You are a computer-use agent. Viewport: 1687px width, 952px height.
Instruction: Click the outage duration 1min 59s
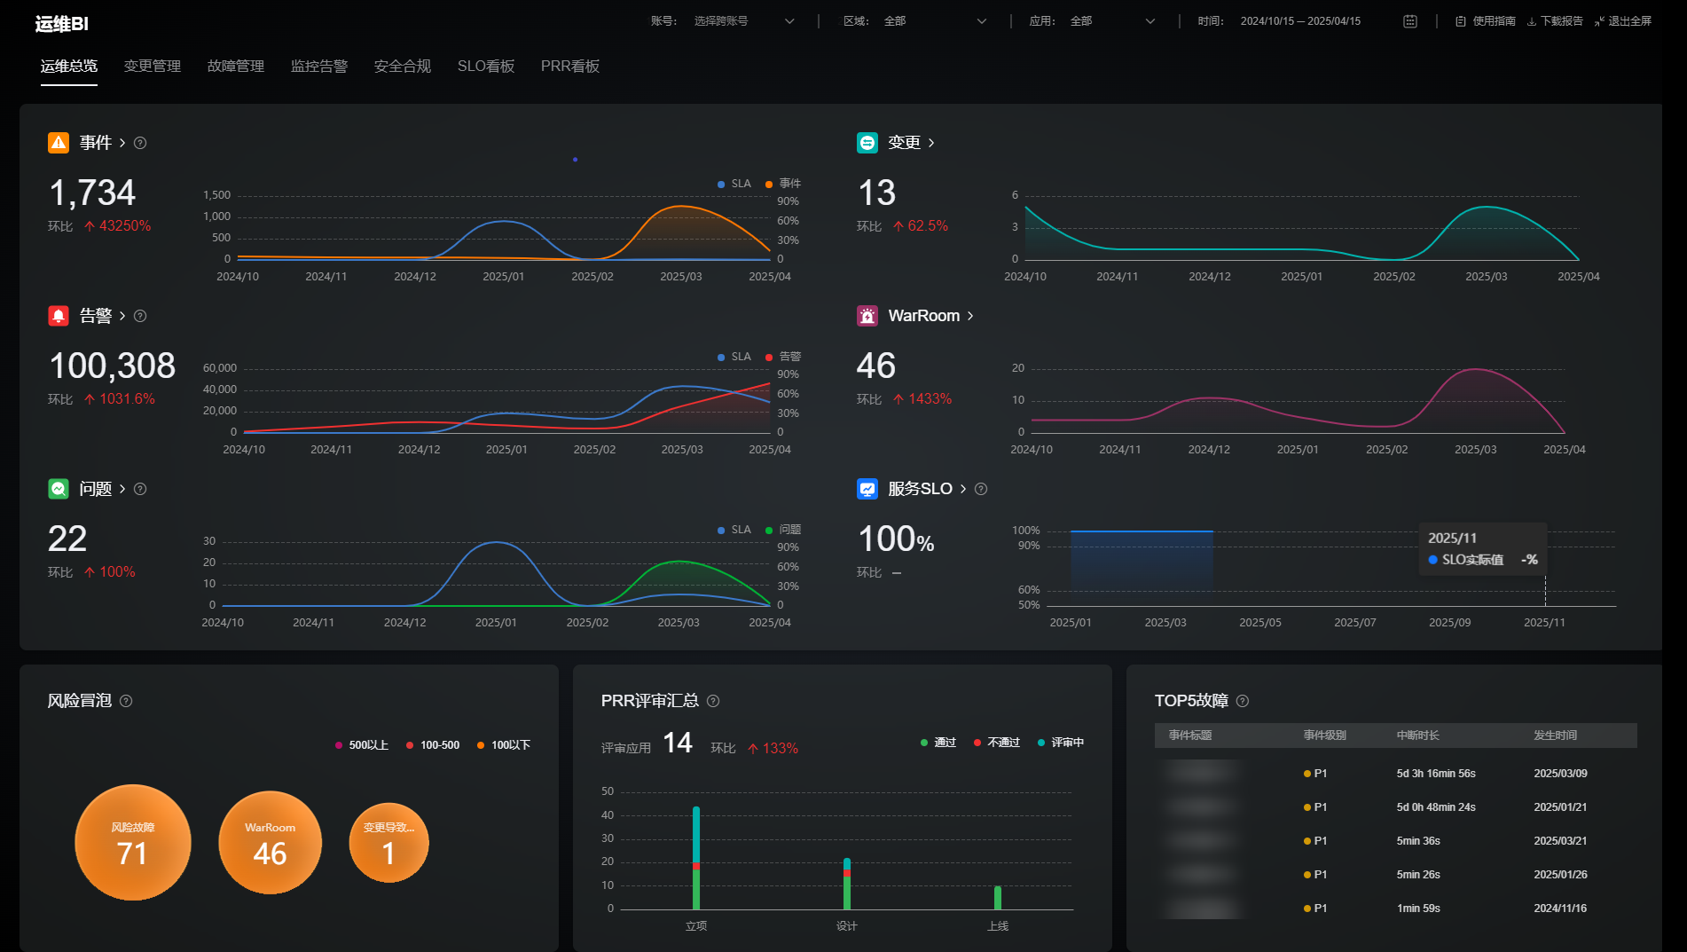click(x=1418, y=909)
